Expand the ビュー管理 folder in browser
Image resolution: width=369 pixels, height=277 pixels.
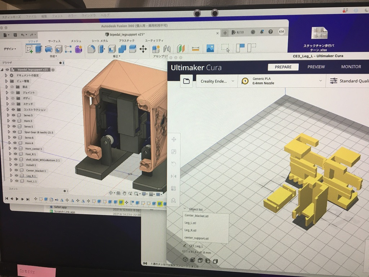[6, 81]
